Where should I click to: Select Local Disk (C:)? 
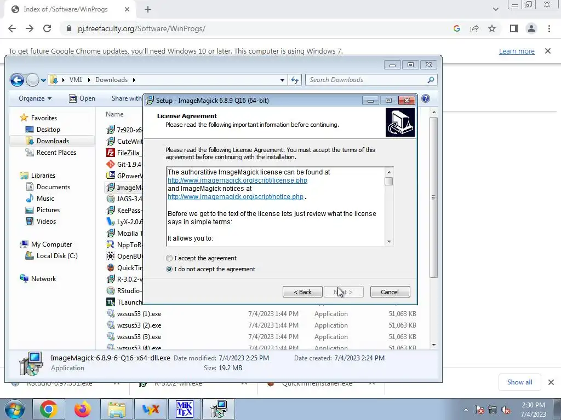point(57,256)
